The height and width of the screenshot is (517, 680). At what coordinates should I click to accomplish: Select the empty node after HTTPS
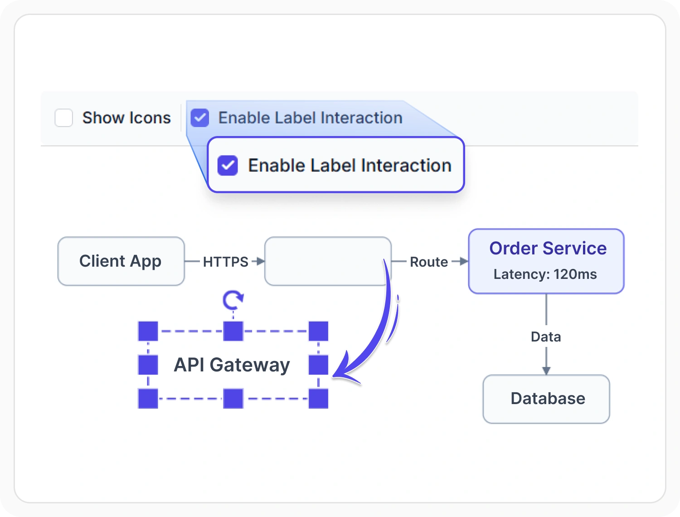[328, 261]
